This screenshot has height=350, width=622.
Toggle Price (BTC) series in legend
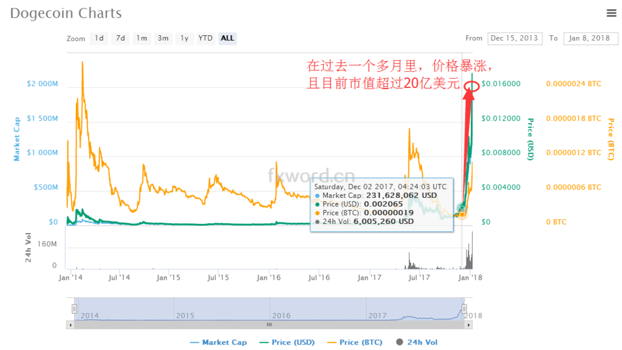[355, 342]
